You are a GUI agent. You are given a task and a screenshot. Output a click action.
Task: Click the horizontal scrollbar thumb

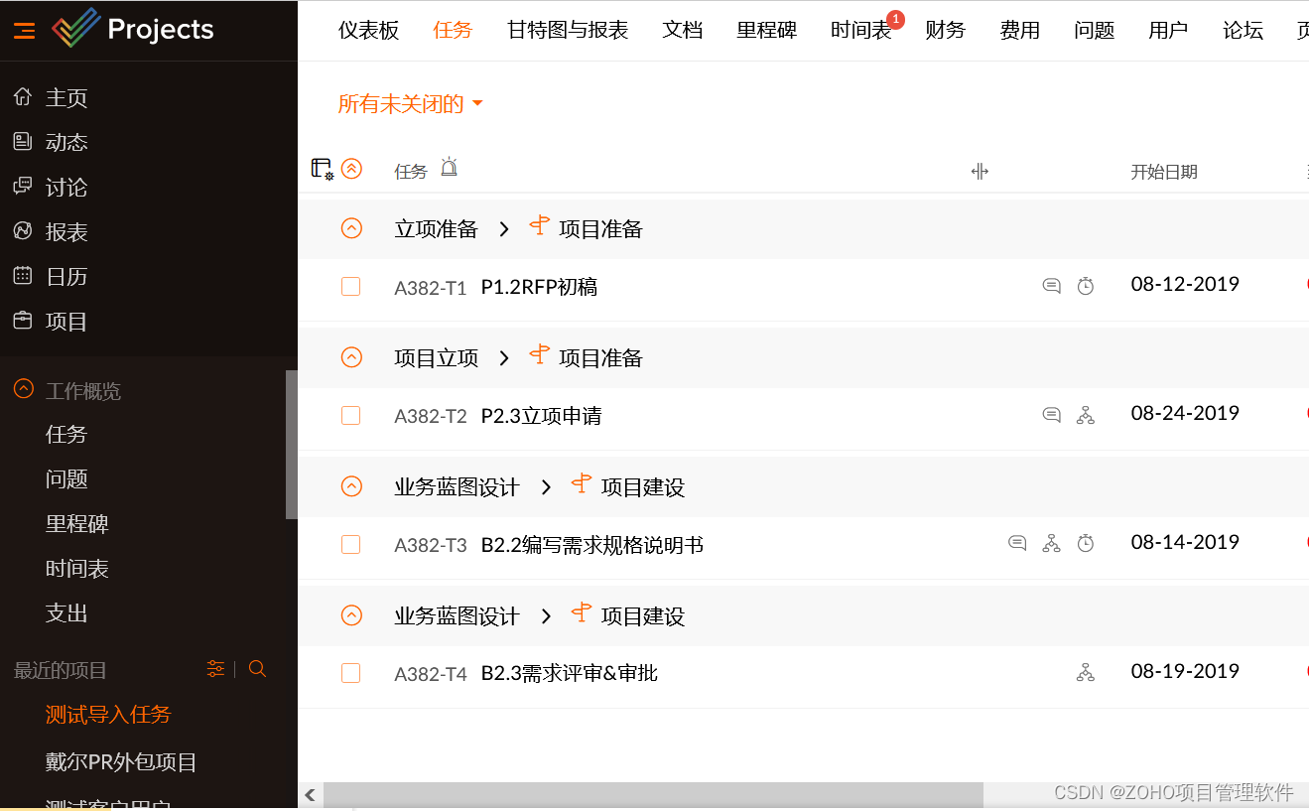point(653,794)
